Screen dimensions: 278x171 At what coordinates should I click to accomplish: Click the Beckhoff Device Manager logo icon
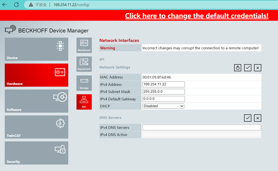[11, 29]
